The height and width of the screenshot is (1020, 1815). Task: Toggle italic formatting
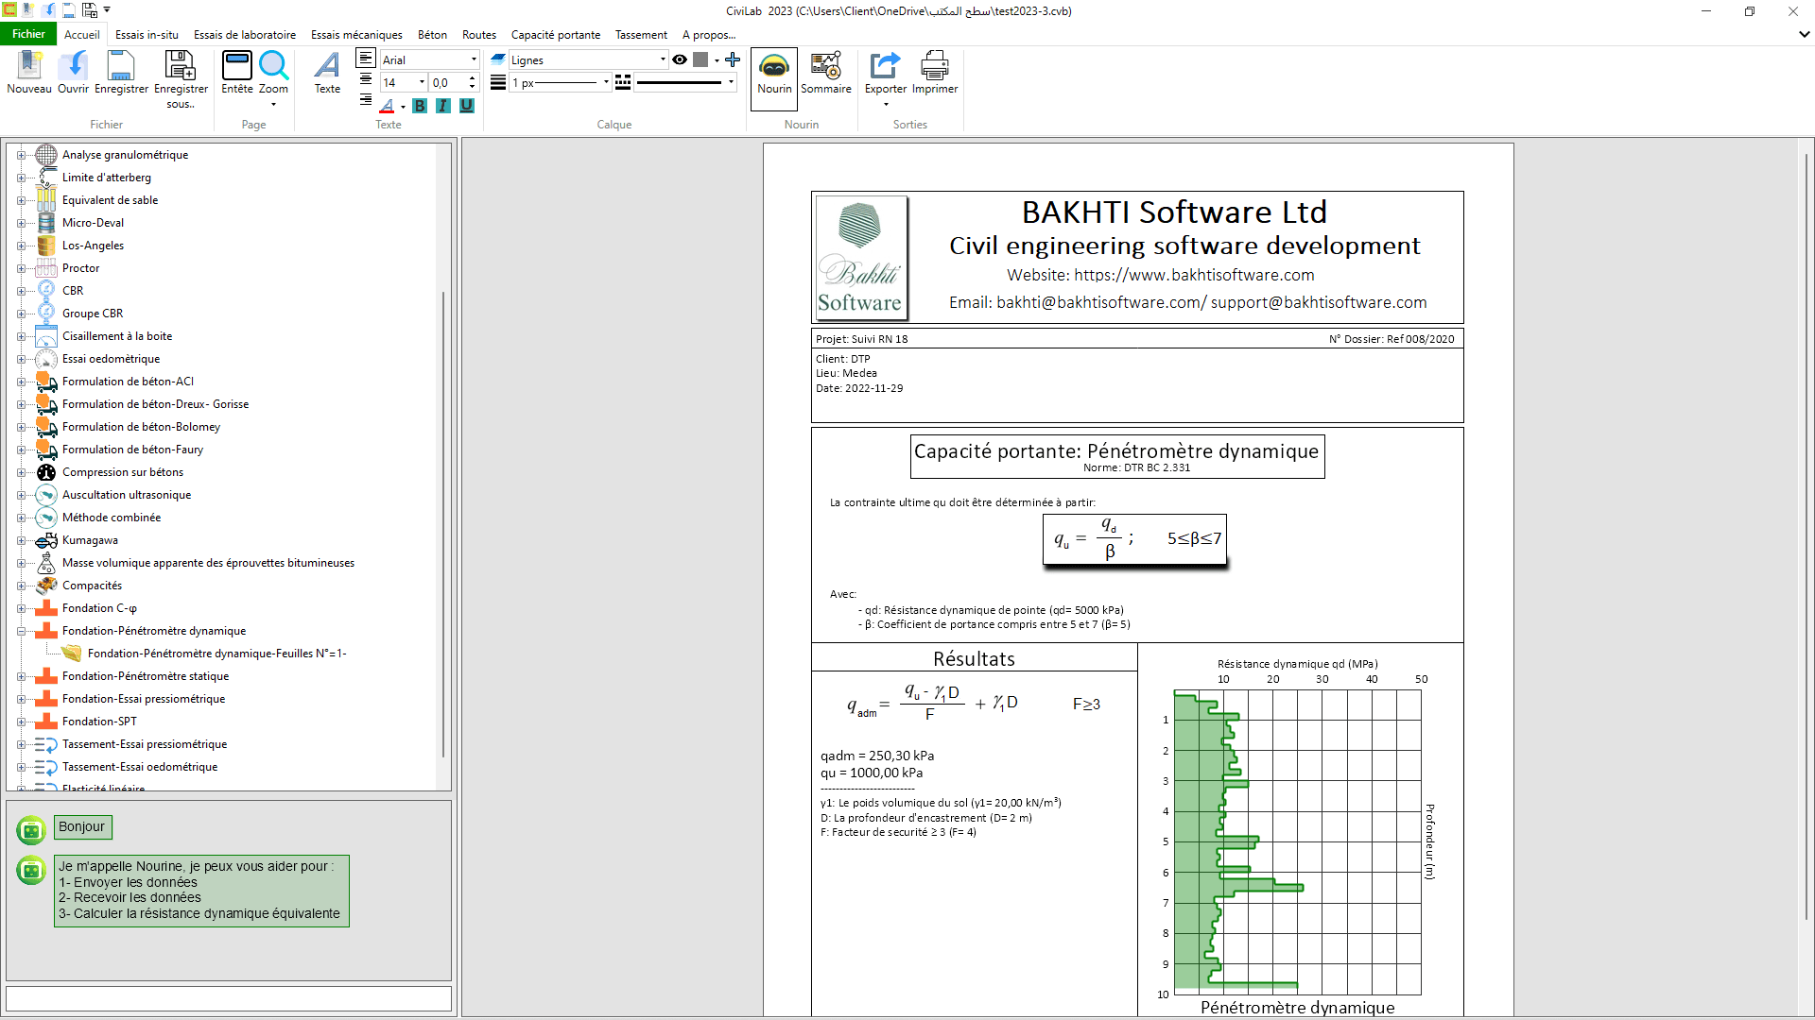click(x=443, y=106)
